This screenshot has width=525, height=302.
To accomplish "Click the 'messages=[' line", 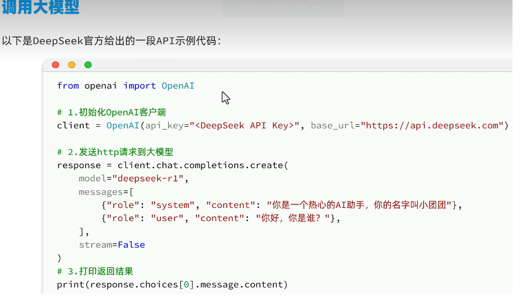I will point(106,192).
